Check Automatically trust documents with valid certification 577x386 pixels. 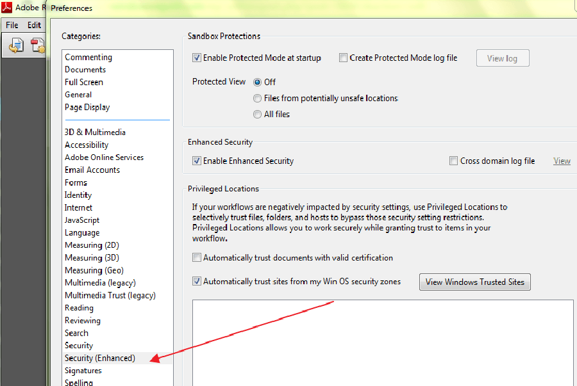point(197,257)
